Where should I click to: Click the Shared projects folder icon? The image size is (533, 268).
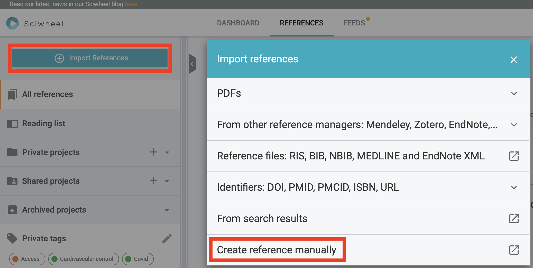(x=12, y=181)
